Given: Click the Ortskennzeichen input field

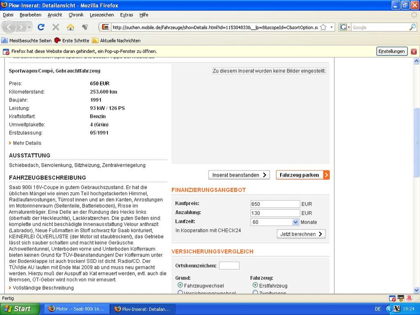Looking at the screenshot, I should (229, 266).
